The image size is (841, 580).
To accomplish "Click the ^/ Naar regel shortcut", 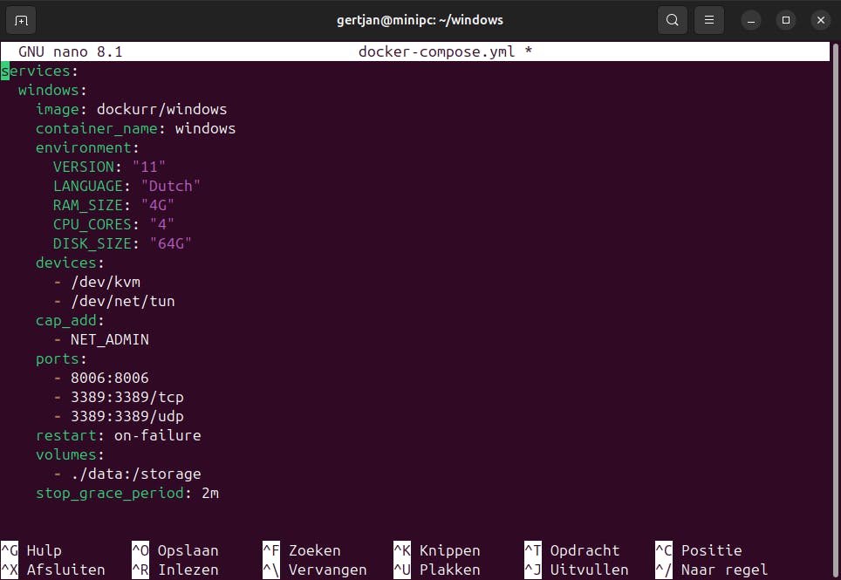I will (712, 570).
